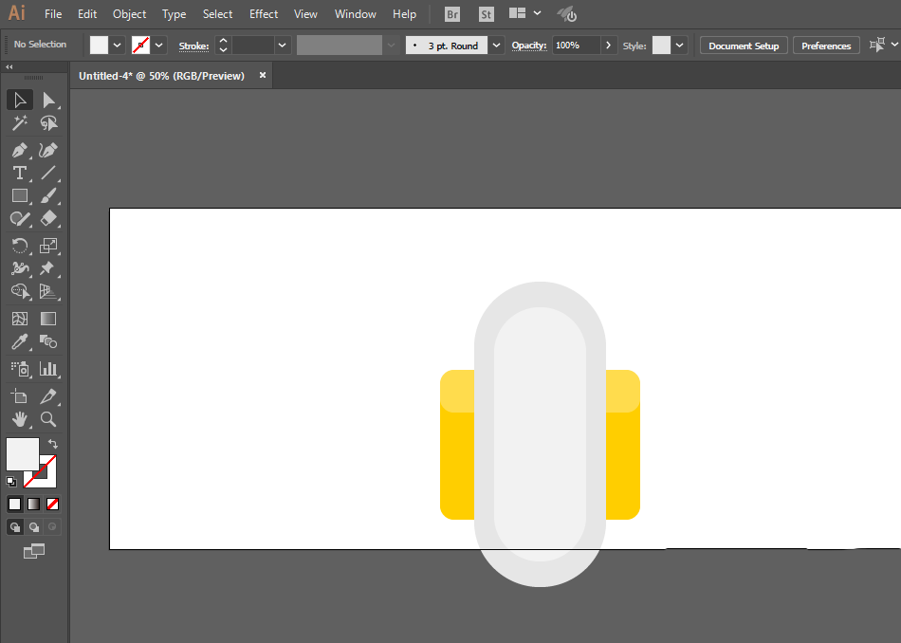This screenshot has width=901, height=643.
Task: Click the Document Setup button
Action: click(x=744, y=46)
